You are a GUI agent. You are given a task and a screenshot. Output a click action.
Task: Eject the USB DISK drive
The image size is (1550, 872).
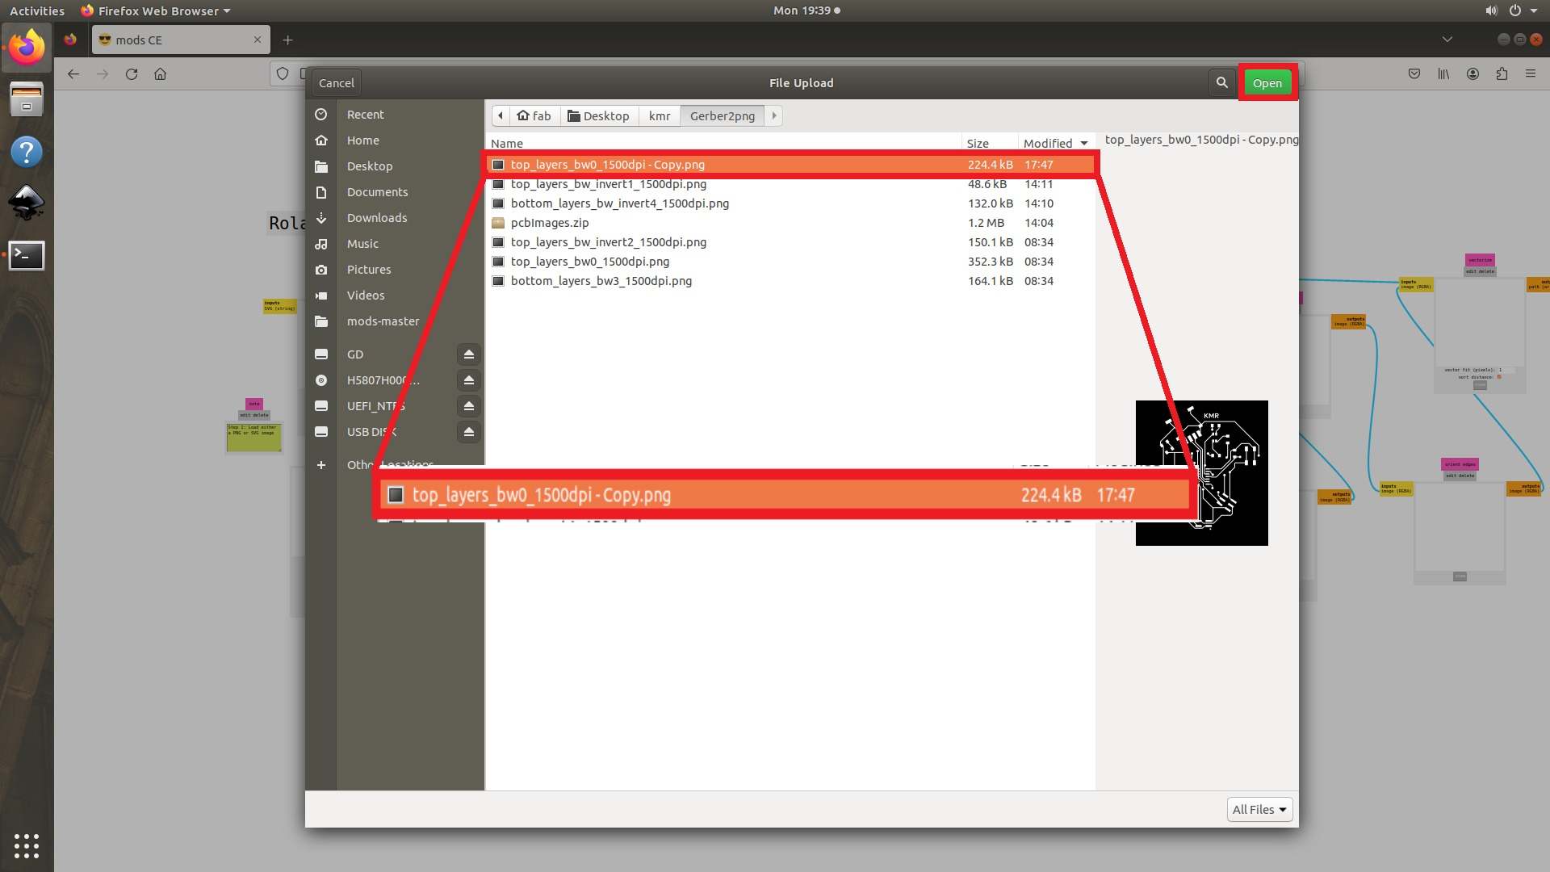coord(468,432)
